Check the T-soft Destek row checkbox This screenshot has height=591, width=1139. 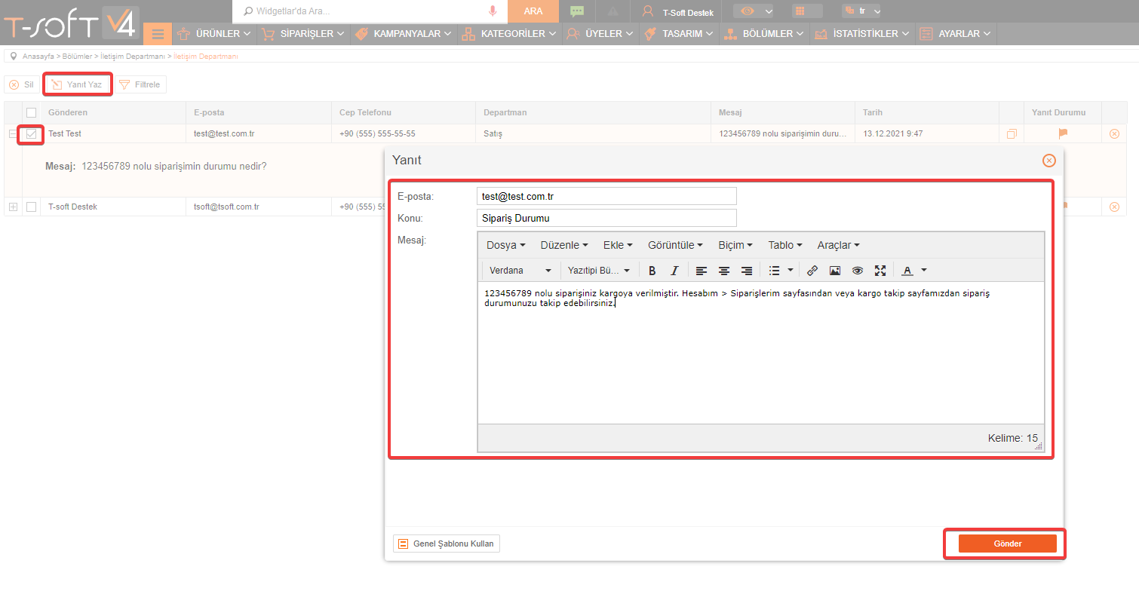click(31, 207)
